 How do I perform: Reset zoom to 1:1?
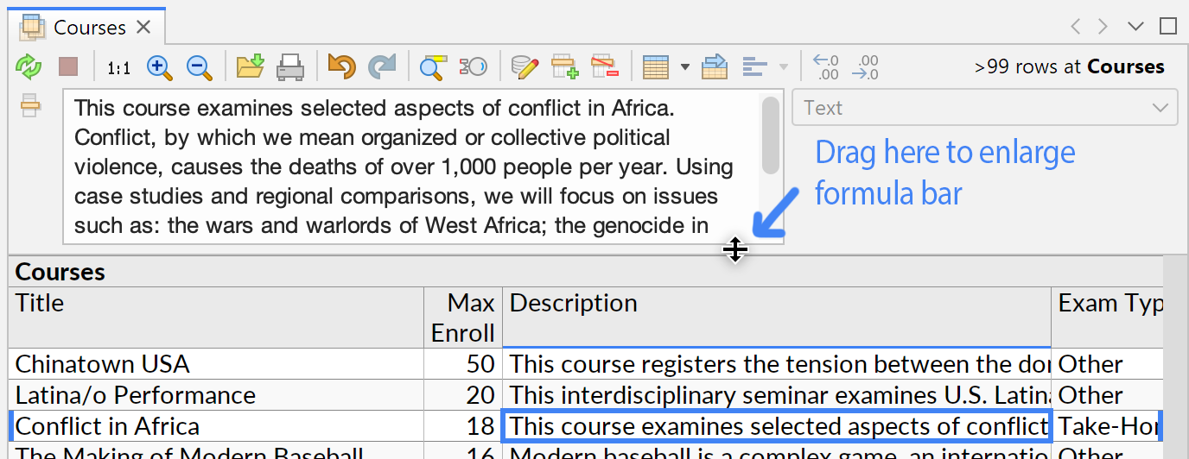tap(118, 67)
